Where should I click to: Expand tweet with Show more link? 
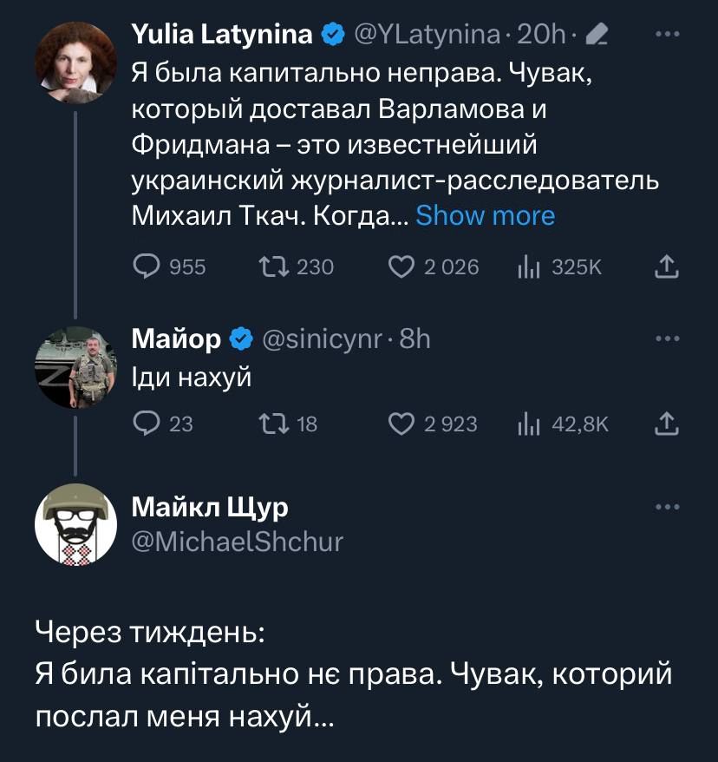coord(485,215)
